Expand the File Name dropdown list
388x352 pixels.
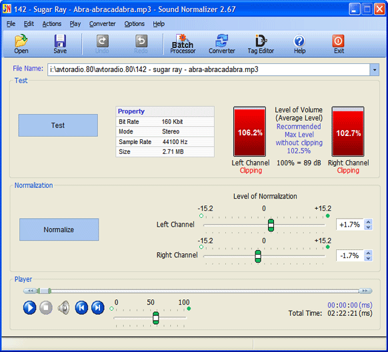(375, 70)
